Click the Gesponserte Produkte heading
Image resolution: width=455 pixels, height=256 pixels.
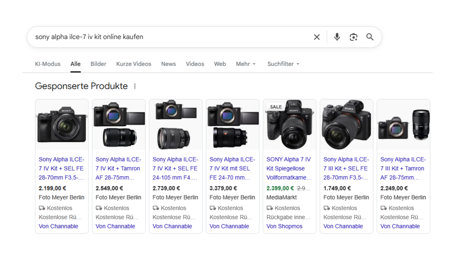[81, 86]
